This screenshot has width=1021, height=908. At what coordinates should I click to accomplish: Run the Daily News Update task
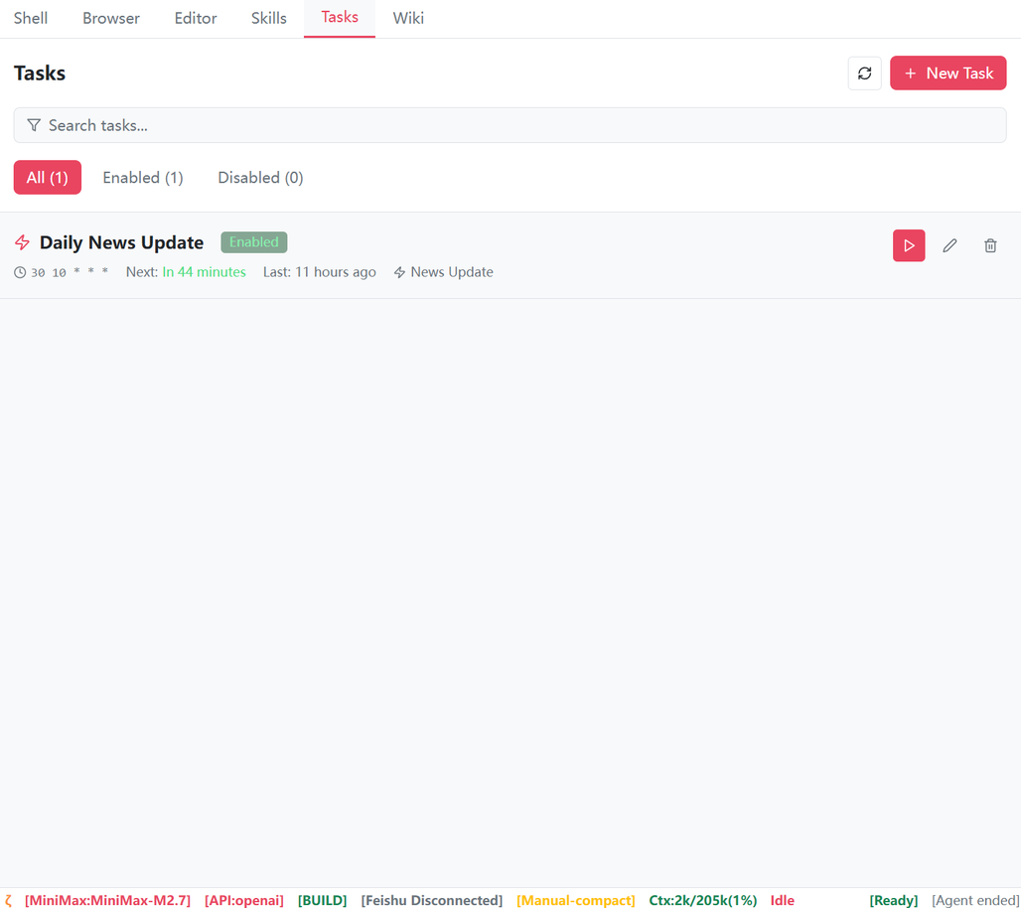[908, 244]
